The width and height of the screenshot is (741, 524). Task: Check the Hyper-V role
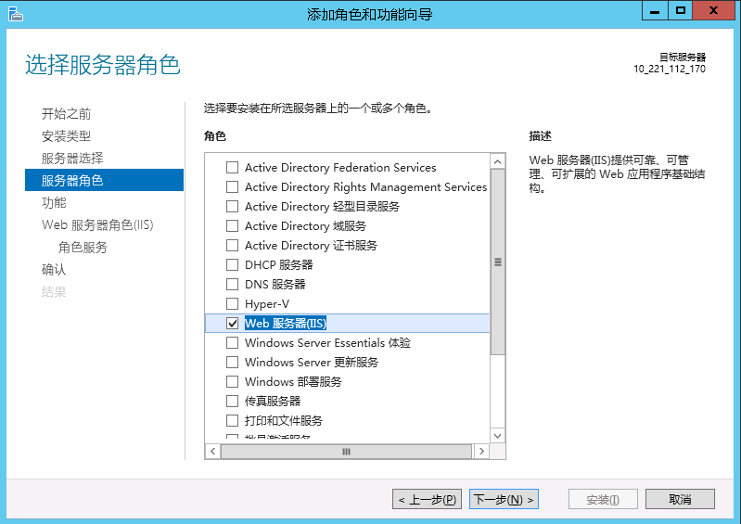point(233,304)
